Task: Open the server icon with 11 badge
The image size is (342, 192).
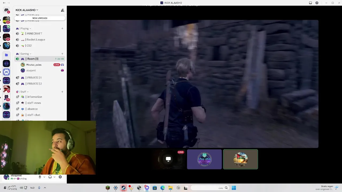Action: tap(6, 37)
